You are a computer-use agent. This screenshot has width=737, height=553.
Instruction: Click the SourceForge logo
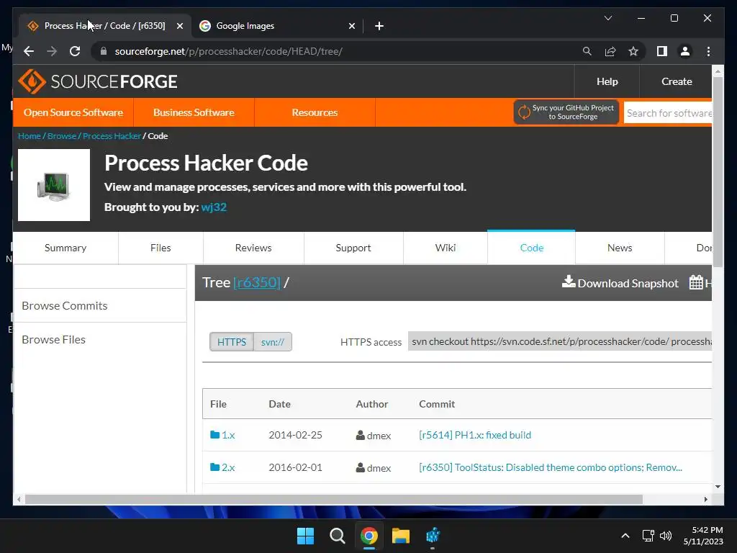(98, 81)
